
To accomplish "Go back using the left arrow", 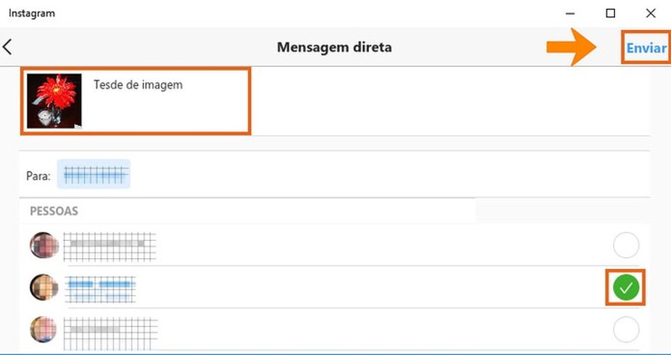I will point(8,47).
